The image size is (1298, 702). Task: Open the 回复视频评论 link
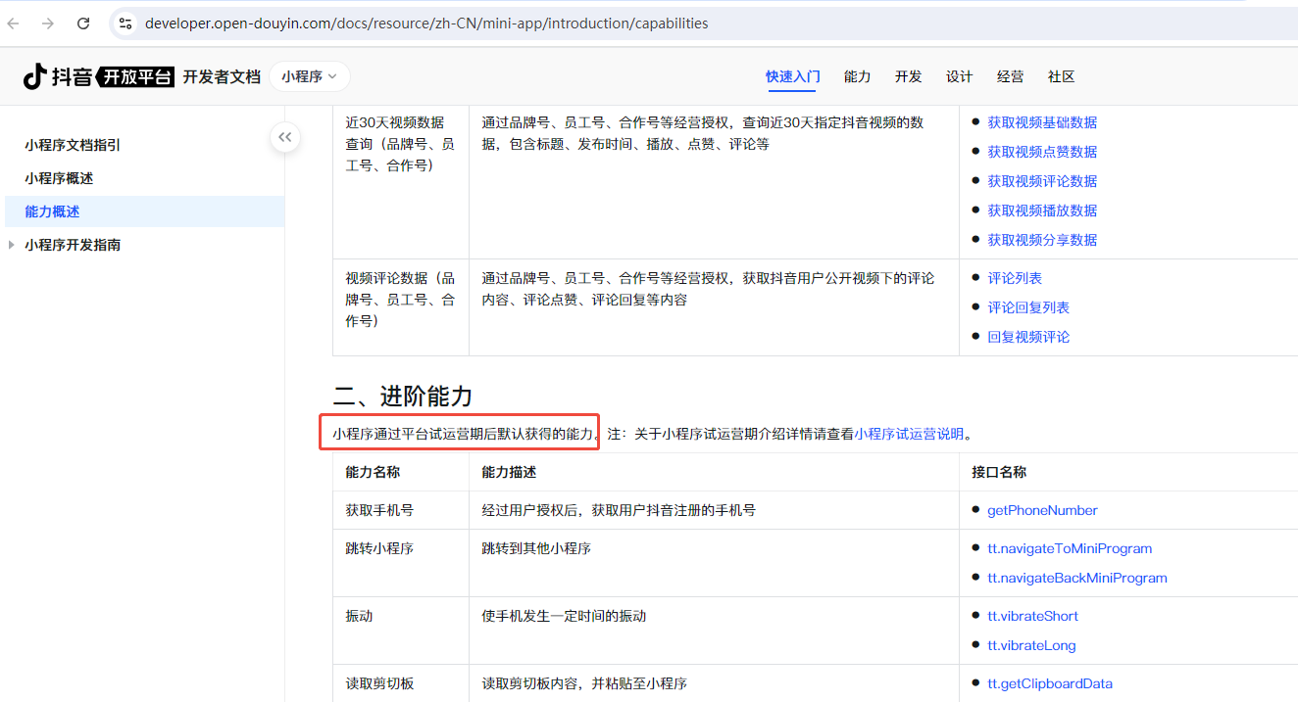coord(1028,337)
